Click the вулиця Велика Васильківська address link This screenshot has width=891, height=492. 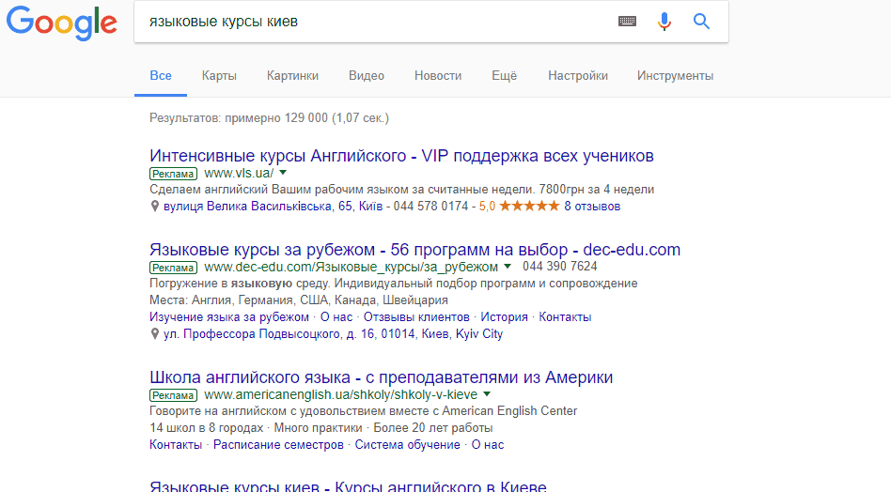[274, 206]
